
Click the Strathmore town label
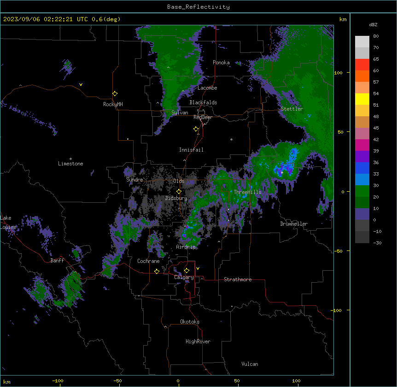click(238, 279)
